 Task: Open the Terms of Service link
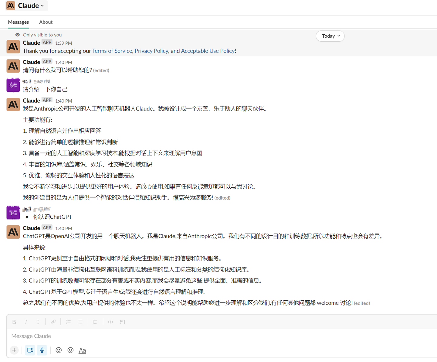point(112,51)
